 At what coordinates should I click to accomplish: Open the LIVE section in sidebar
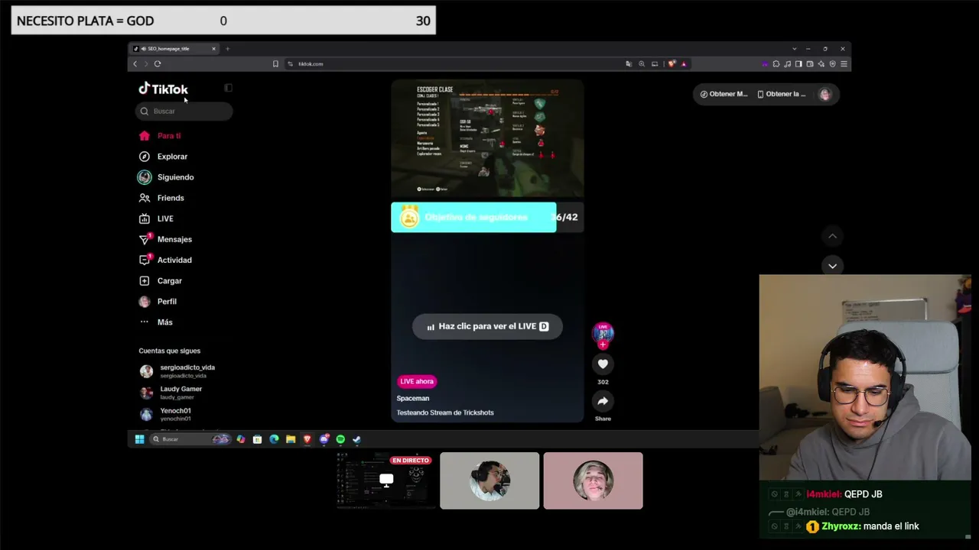(156, 218)
